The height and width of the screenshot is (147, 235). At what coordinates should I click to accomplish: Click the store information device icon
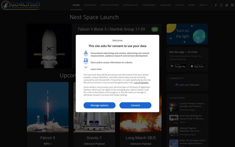point(86,61)
